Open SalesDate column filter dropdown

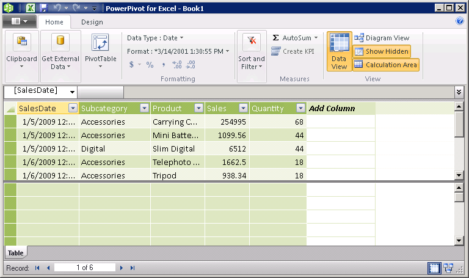click(x=73, y=108)
